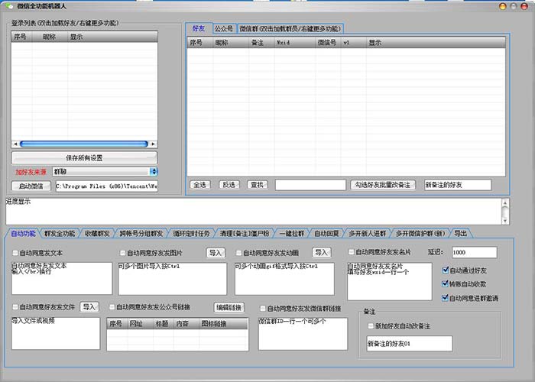Click the 自动同意好友发文本 text area
The height and width of the screenshot is (382, 535).
(x=62, y=278)
